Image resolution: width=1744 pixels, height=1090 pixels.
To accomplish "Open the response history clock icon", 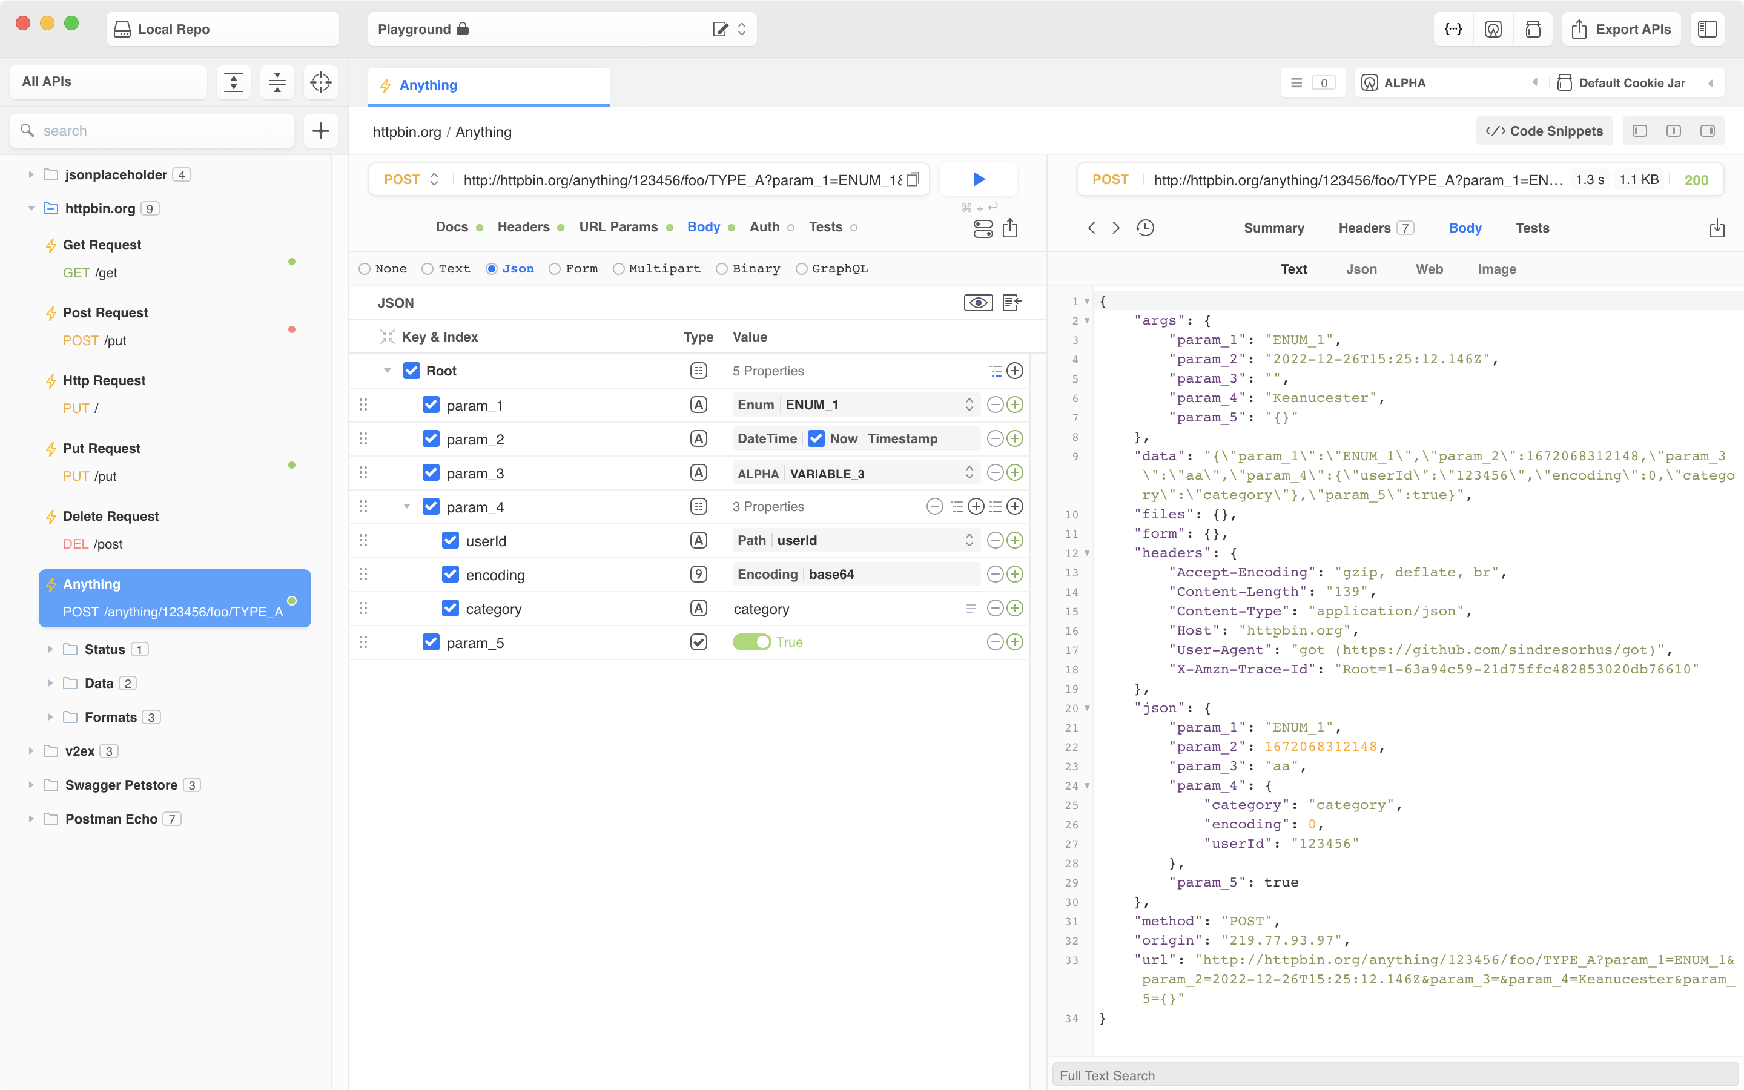I will 1145,228.
